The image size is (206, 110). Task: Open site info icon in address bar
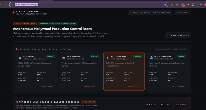[12, 5]
